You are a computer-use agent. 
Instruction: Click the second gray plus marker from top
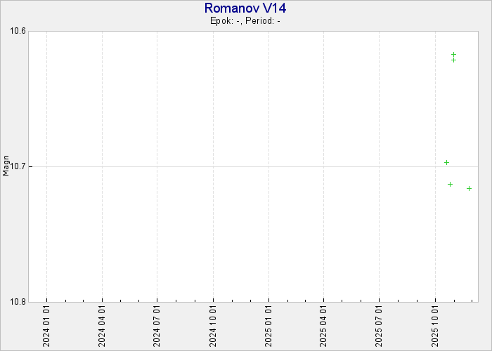point(453,60)
